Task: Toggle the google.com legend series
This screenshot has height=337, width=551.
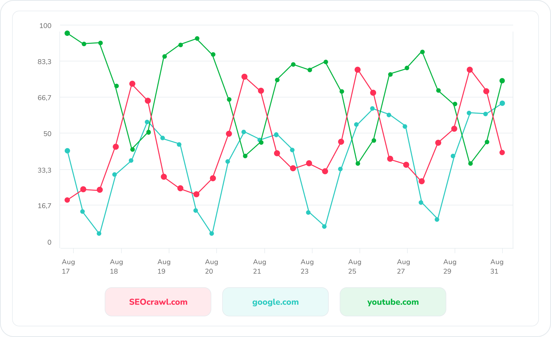Action: (275, 302)
